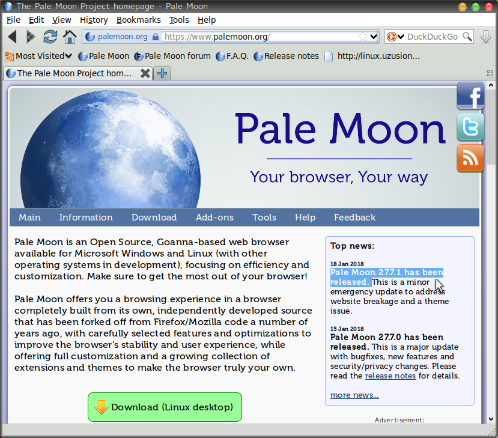Open the Home page icon

(x=70, y=37)
